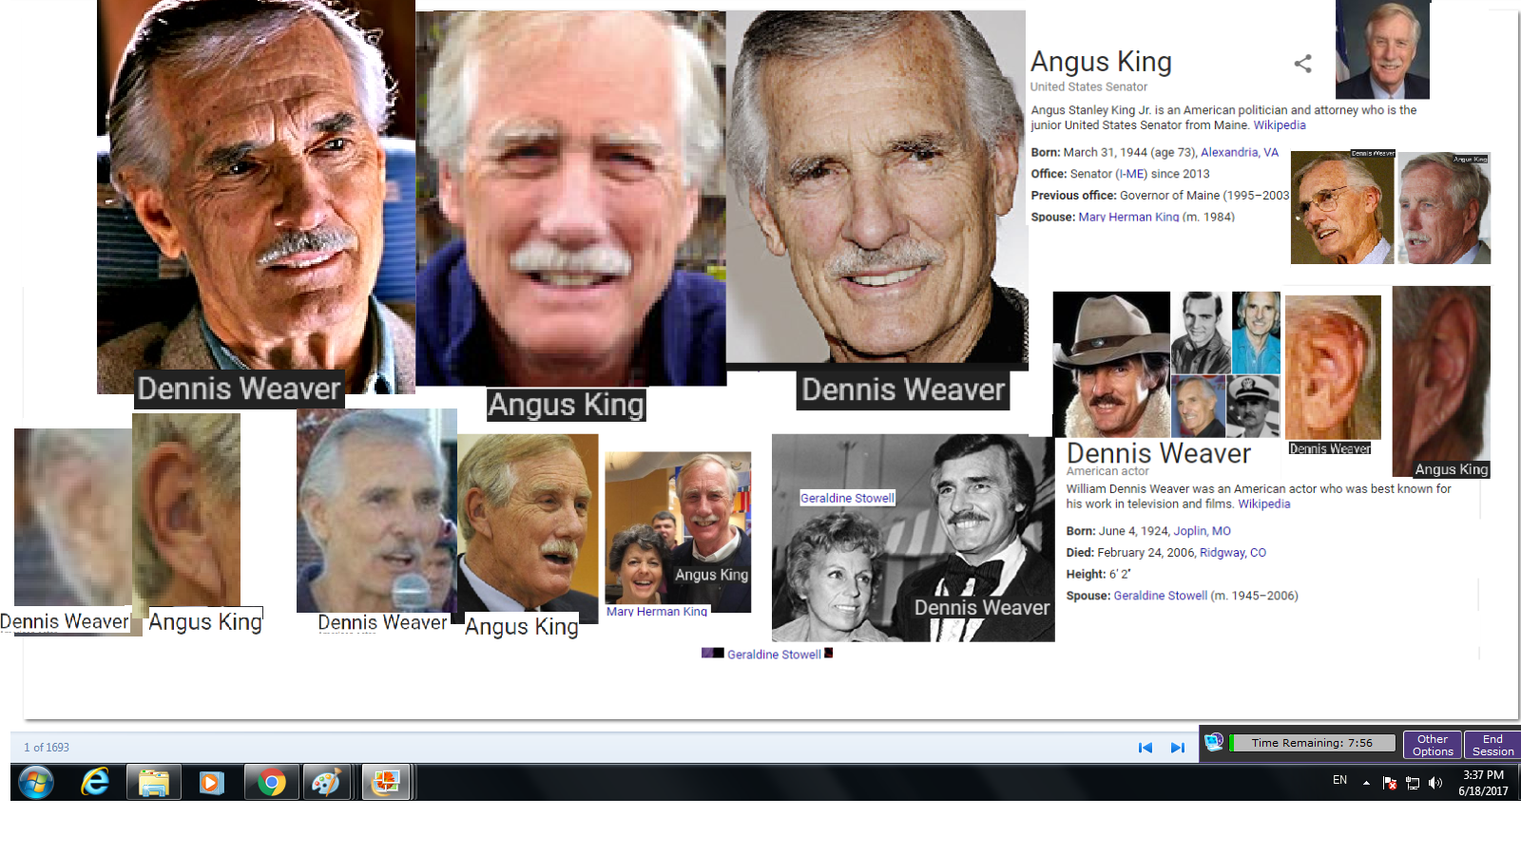Click the volume speaker icon in system tray
The width and height of the screenshot is (1521, 855).
coord(1435,783)
